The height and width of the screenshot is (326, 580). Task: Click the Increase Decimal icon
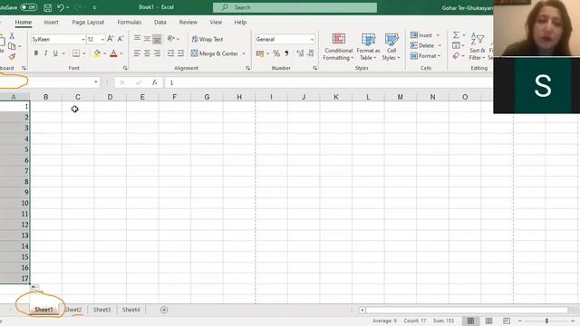pyautogui.click(x=300, y=53)
